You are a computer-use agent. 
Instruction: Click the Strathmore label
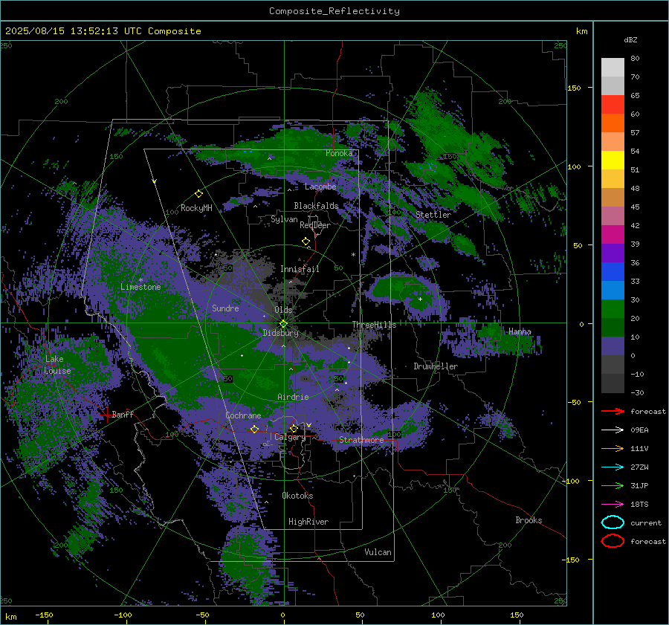361,440
